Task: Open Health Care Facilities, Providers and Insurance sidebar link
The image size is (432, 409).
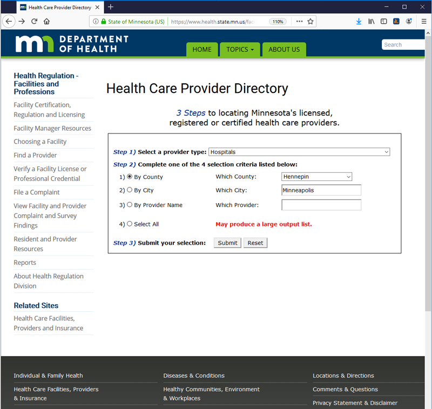Action: point(49,323)
